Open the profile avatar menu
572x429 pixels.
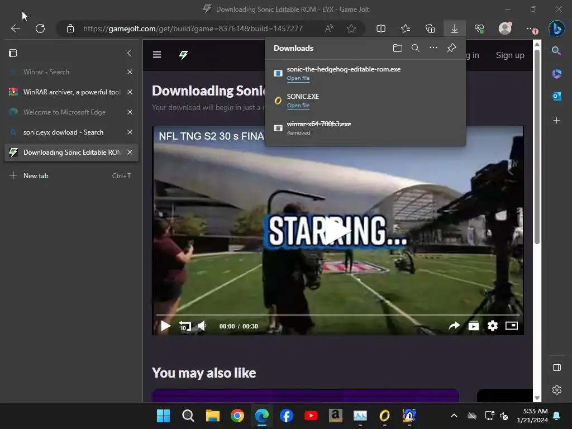coord(505,28)
